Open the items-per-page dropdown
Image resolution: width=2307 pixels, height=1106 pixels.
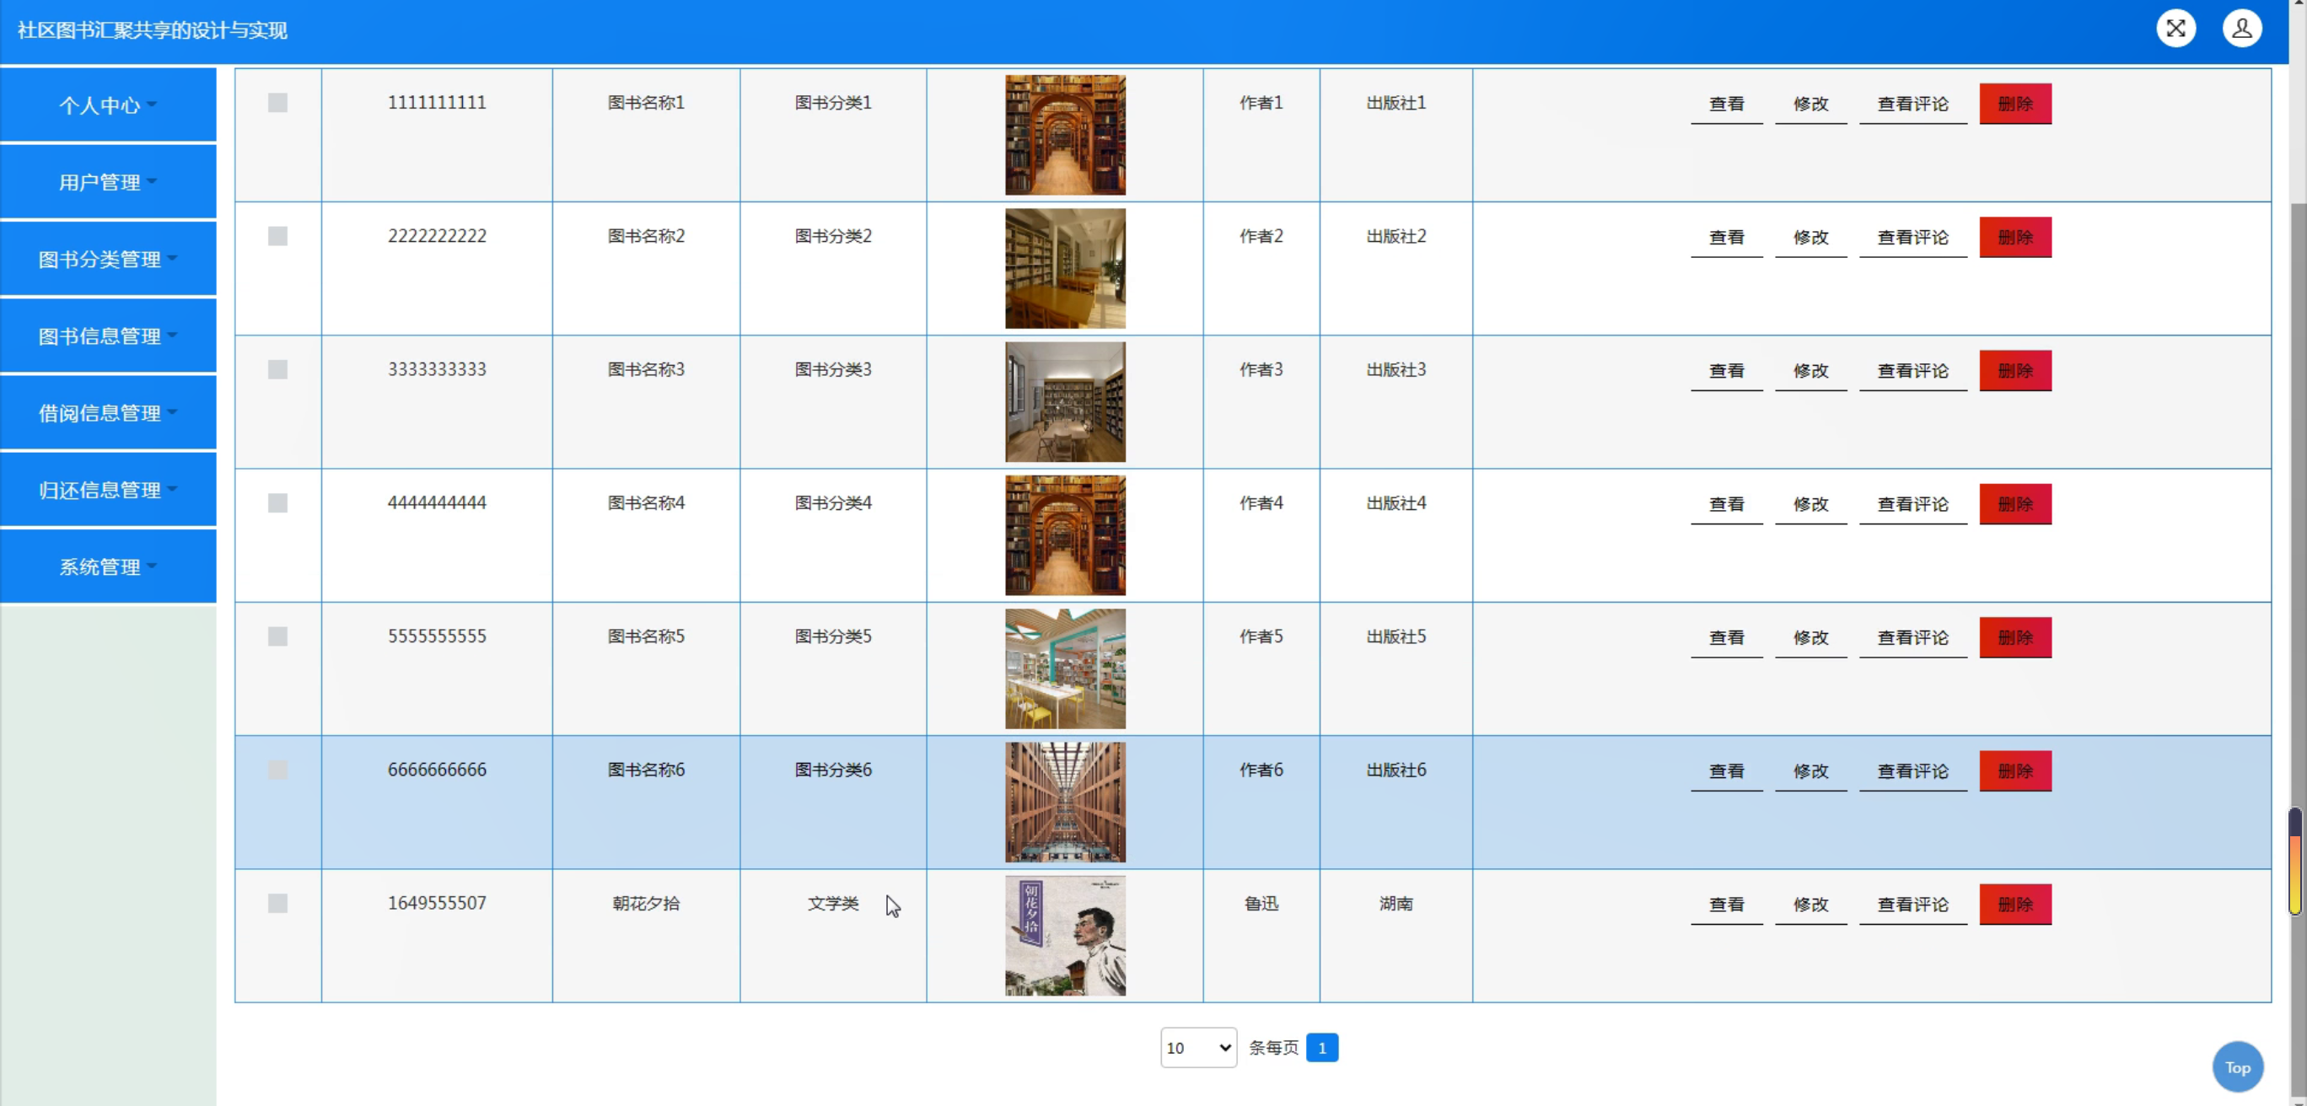(1197, 1047)
